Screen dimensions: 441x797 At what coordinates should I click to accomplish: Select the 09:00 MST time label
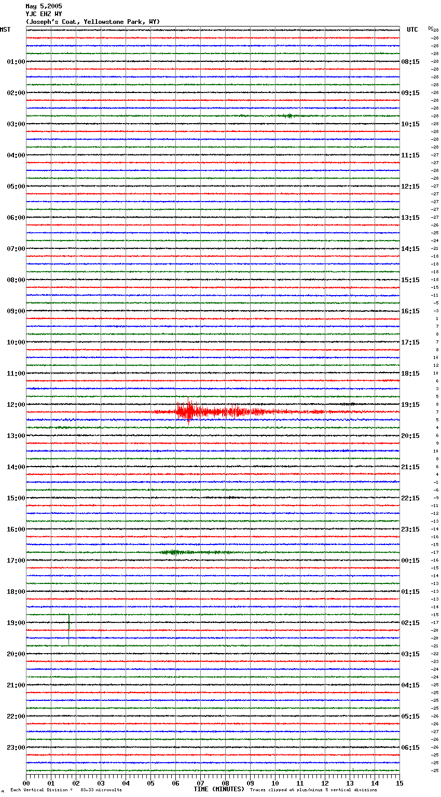pyautogui.click(x=16, y=311)
